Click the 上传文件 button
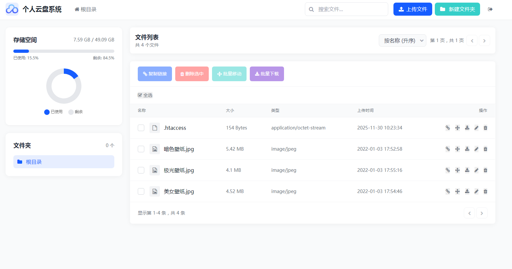The image size is (512, 269). (x=413, y=9)
